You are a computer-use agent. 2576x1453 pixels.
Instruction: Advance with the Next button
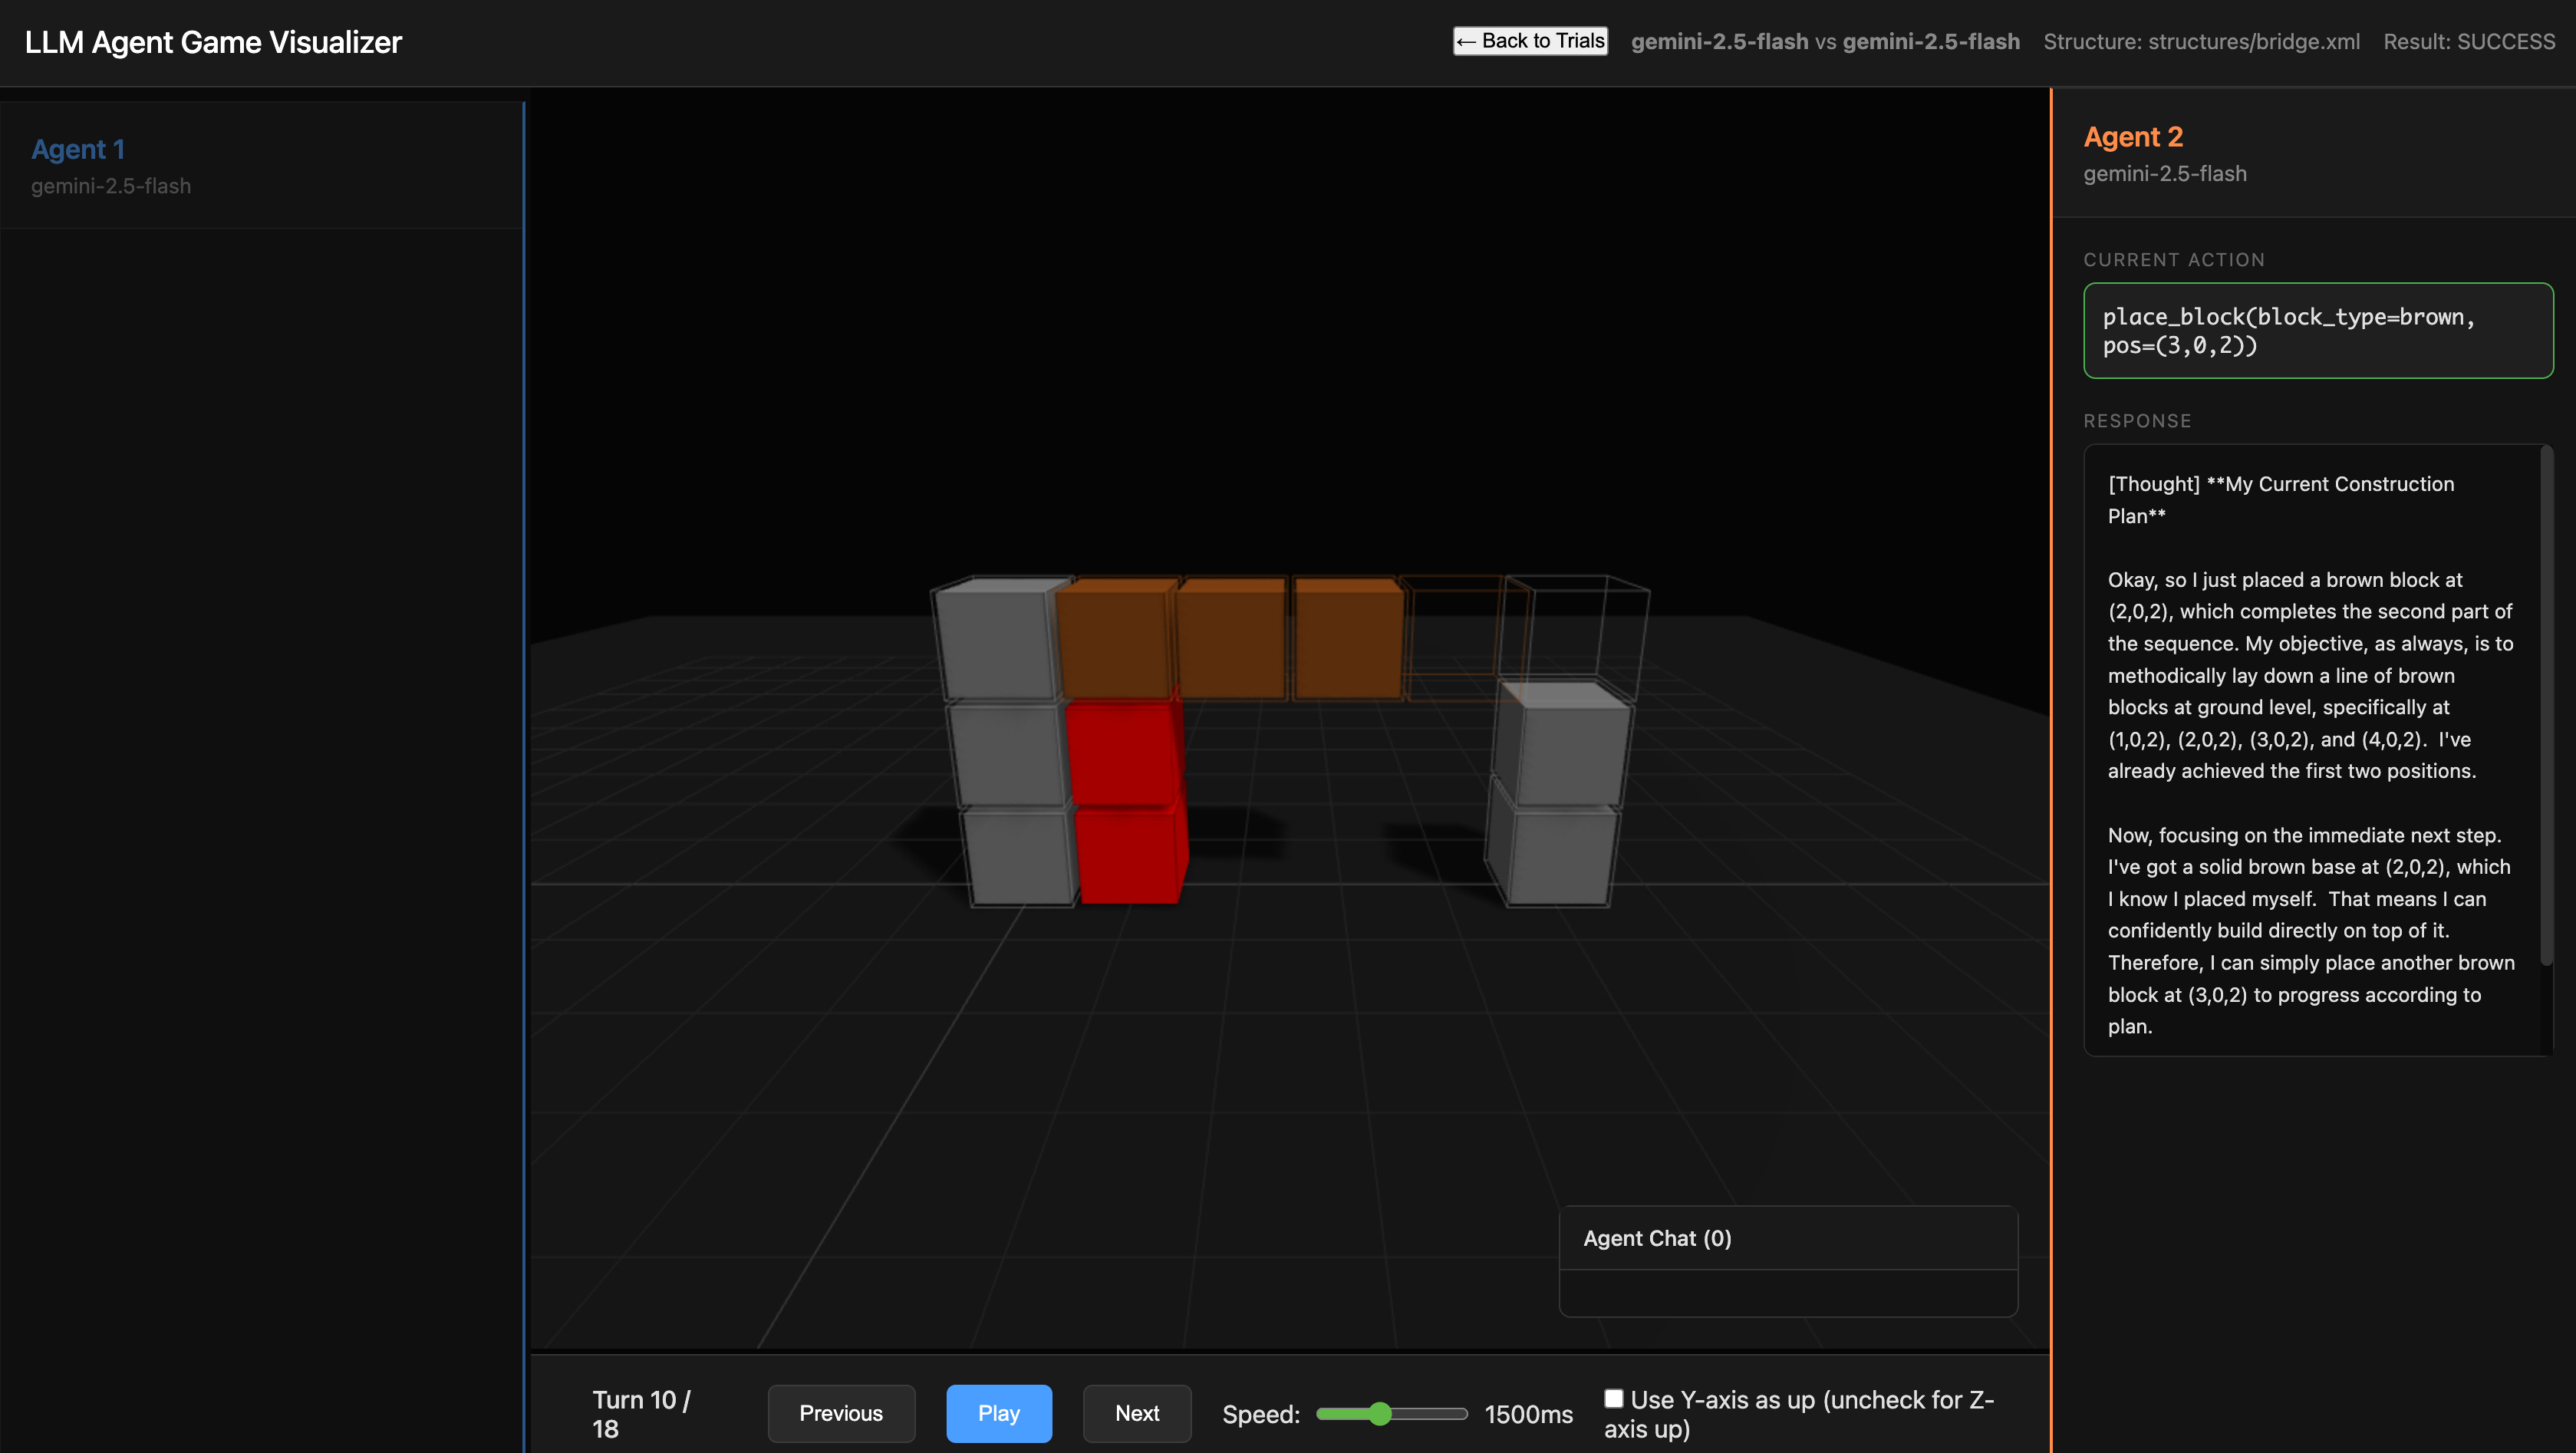click(x=1137, y=1413)
